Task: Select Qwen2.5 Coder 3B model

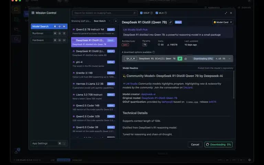Action: coord(94,129)
